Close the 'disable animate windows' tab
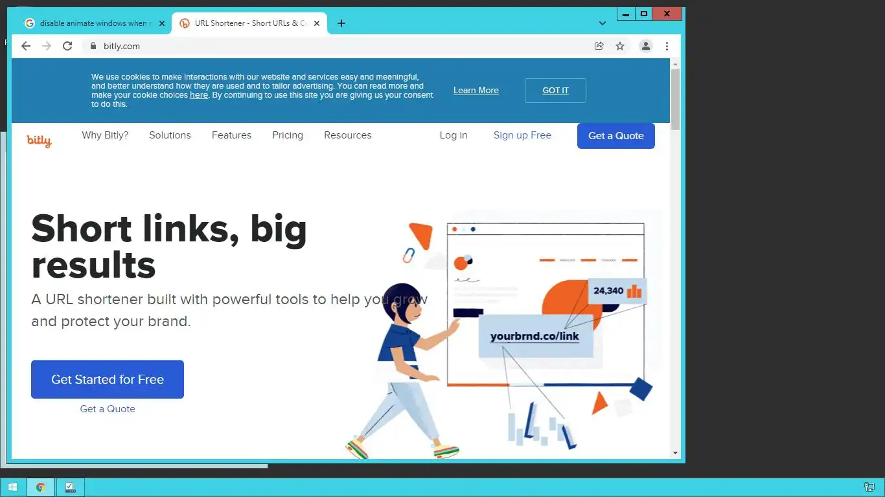Screen dimensions: 885x497 click(162, 23)
